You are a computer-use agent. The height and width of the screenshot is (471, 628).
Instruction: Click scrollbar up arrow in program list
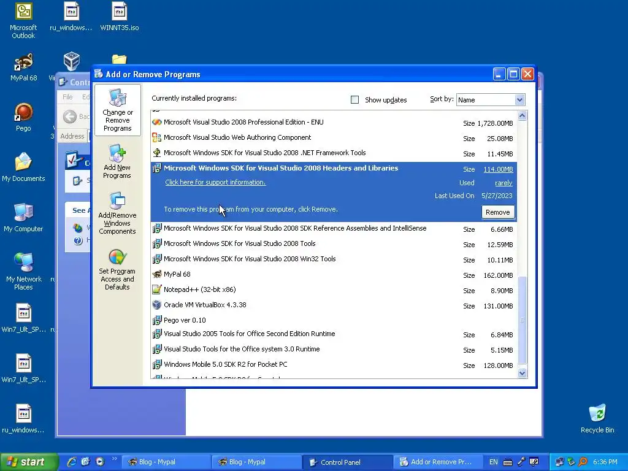[x=522, y=116]
